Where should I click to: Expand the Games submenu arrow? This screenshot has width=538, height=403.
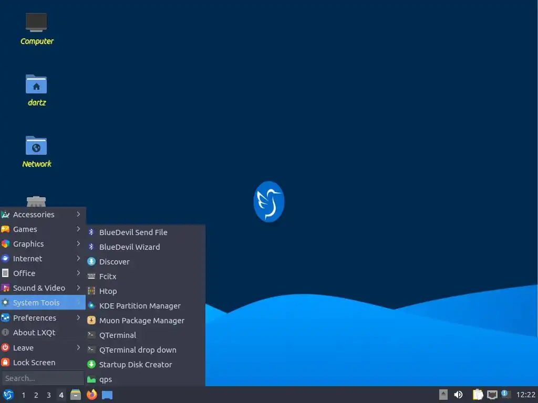(78, 229)
